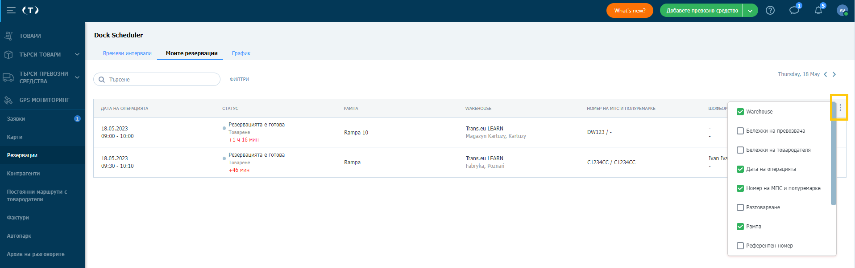Click the Товари sidebar icon
855x268 pixels.
click(x=8, y=36)
